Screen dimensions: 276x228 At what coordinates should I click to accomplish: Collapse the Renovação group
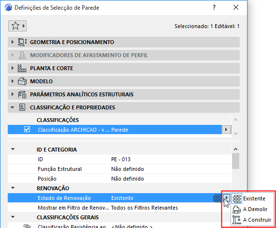(x=13, y=188)
